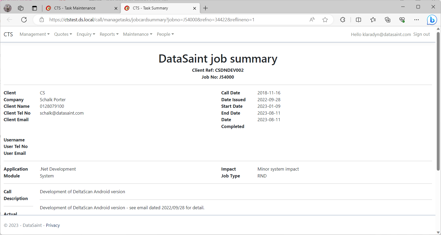The width and height of the screenshot is (441, 235).
Task: Select the Job No: J54000 text
Action: (218, 77)
